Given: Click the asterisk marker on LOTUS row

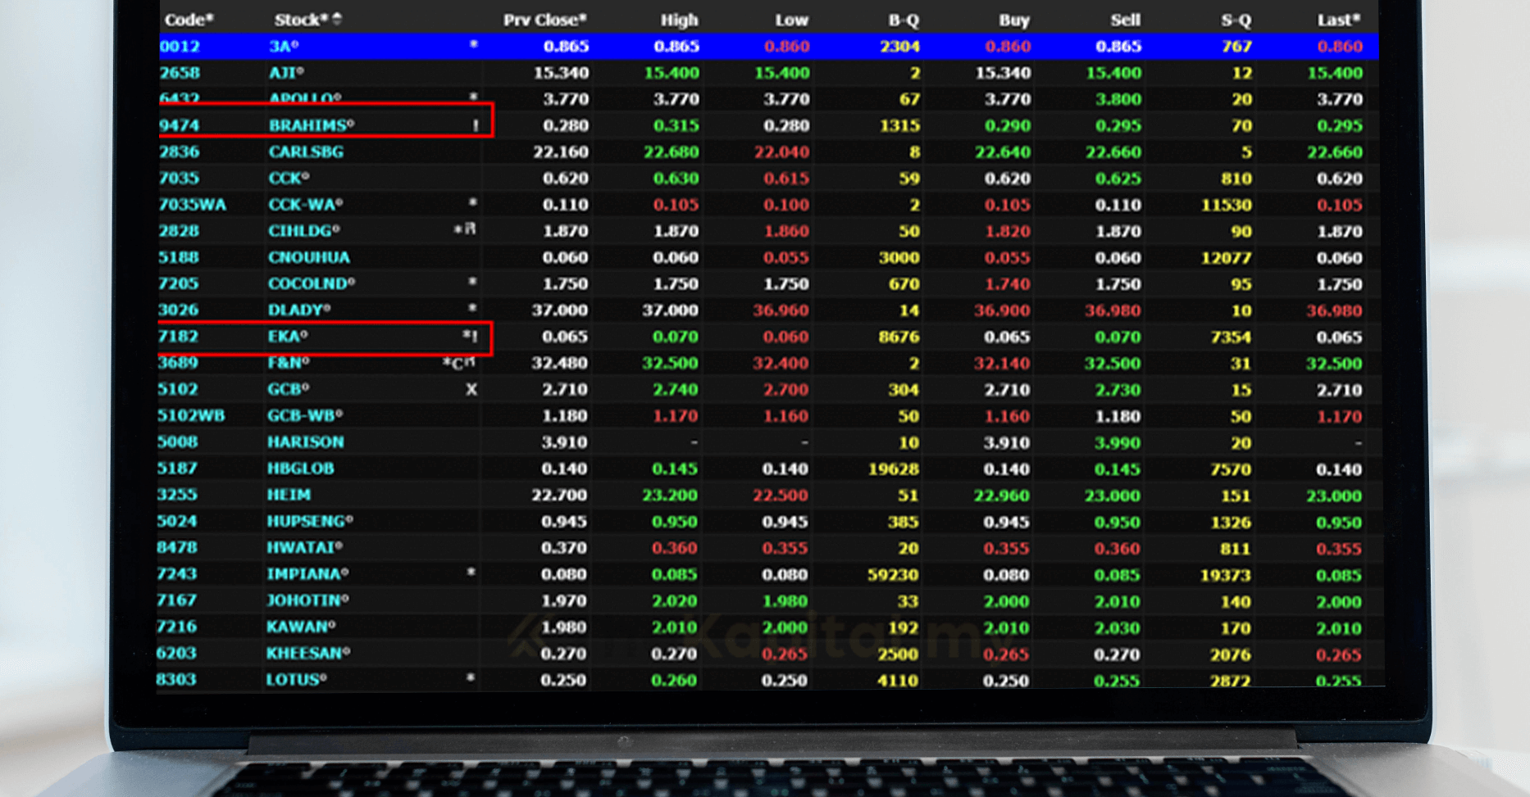Looking at the screenshot, I should [470, 678].
